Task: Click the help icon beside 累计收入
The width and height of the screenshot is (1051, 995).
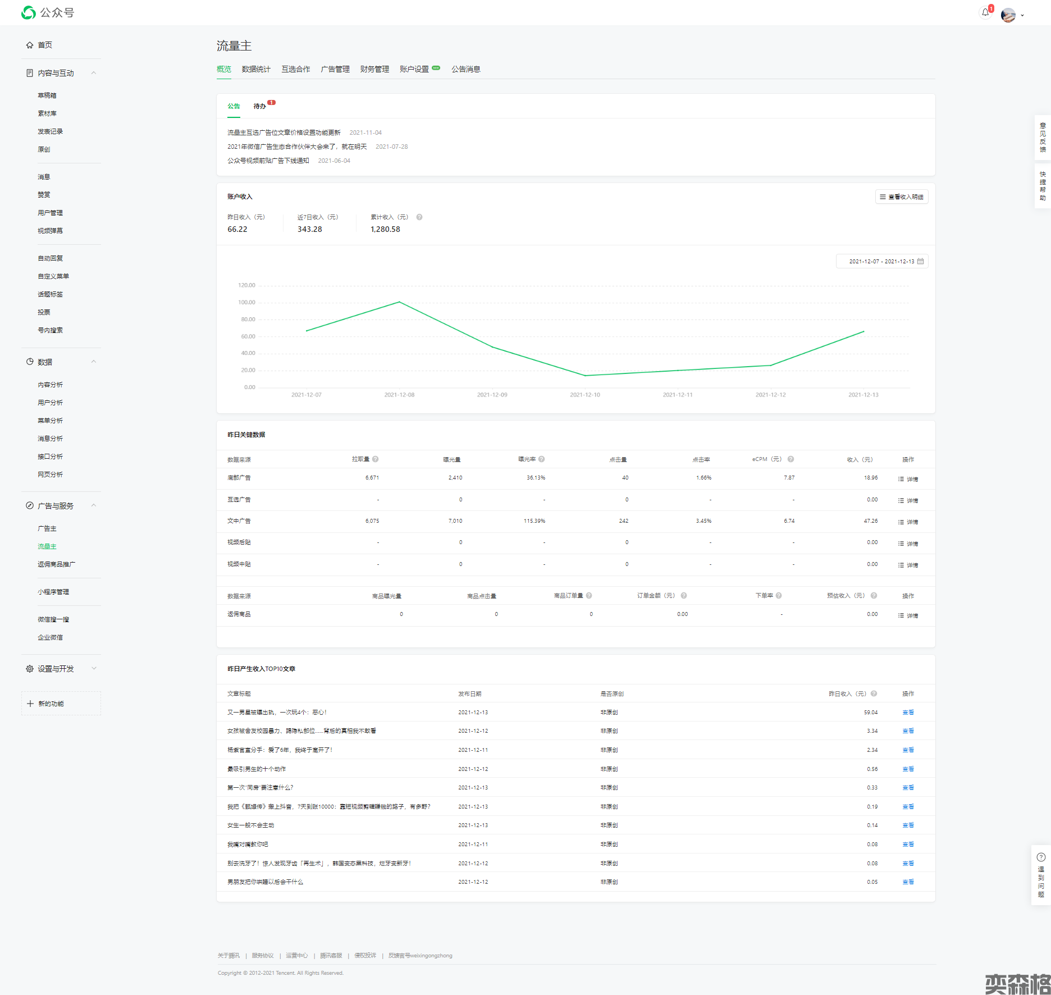Action: point(419,217)
